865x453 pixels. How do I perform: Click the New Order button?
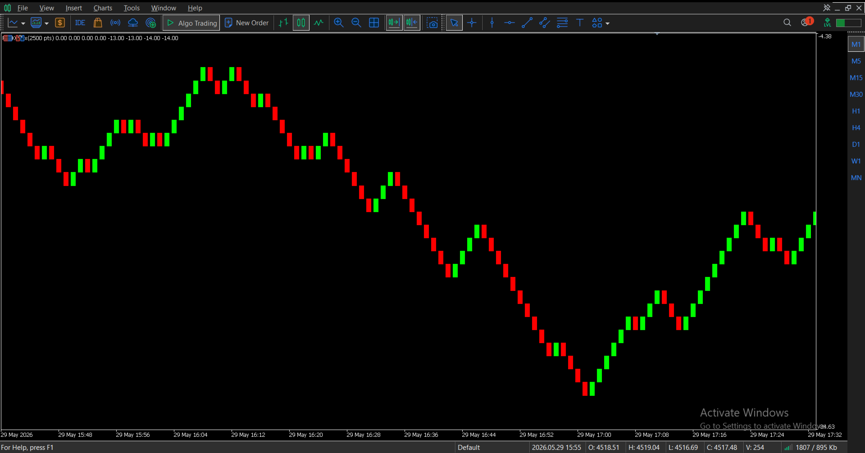point(246,23)
